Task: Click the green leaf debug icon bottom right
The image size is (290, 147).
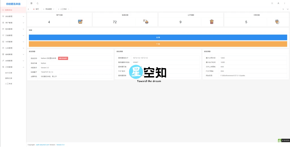Action: click(x=280, y=140)
